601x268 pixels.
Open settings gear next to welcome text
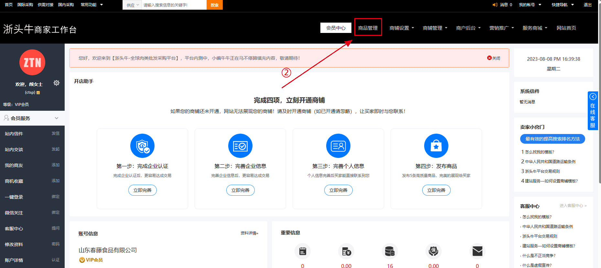tap(57, 83)
